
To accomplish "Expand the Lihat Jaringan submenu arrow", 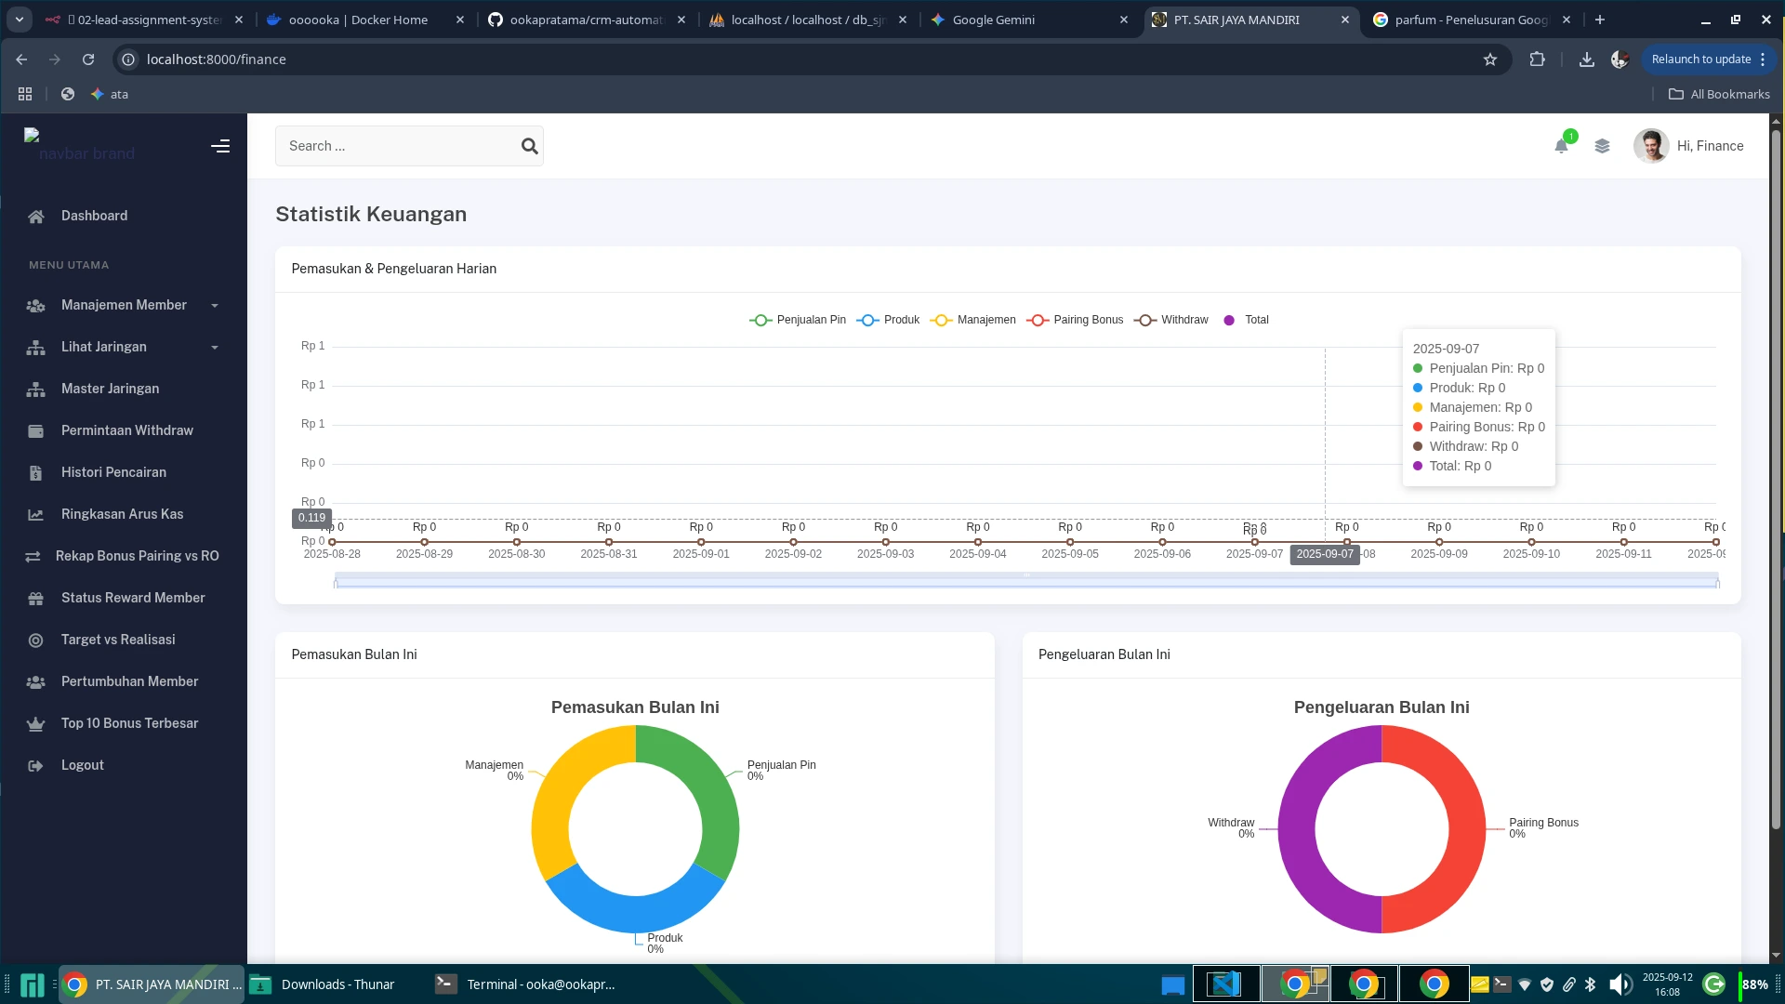I will (215, 348).
